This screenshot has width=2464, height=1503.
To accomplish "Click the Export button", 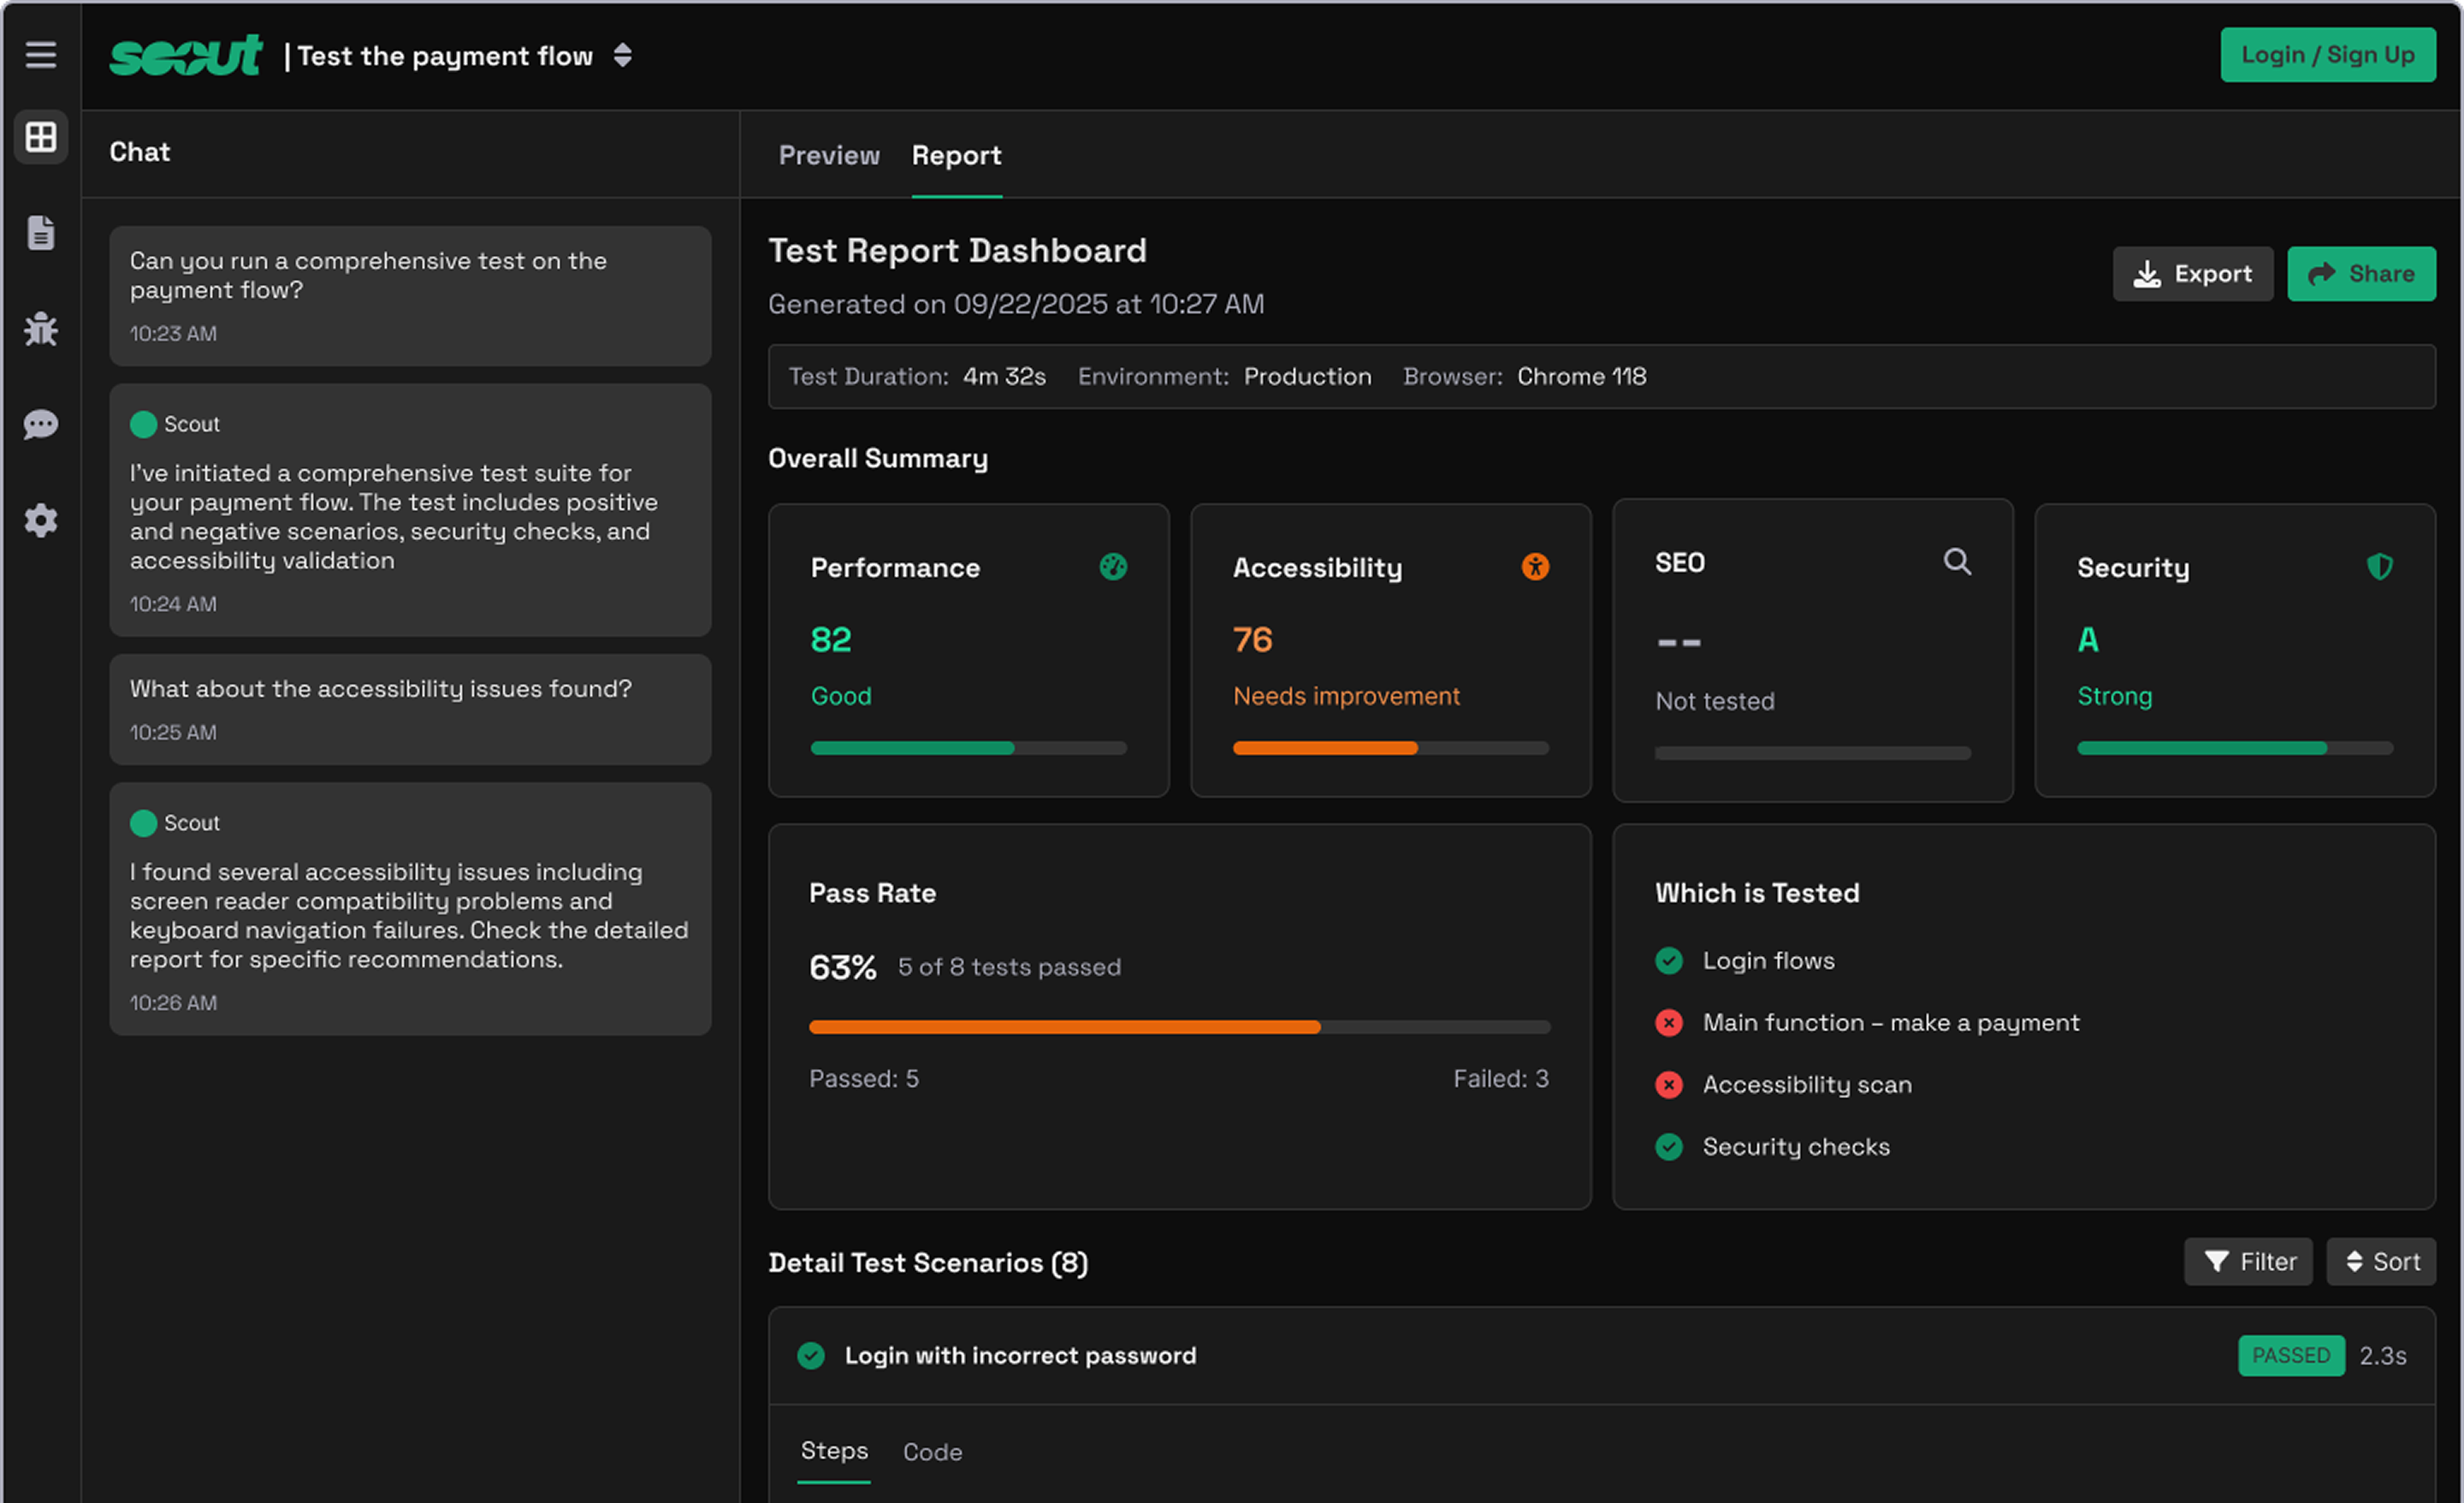I will pos(2192,273).
